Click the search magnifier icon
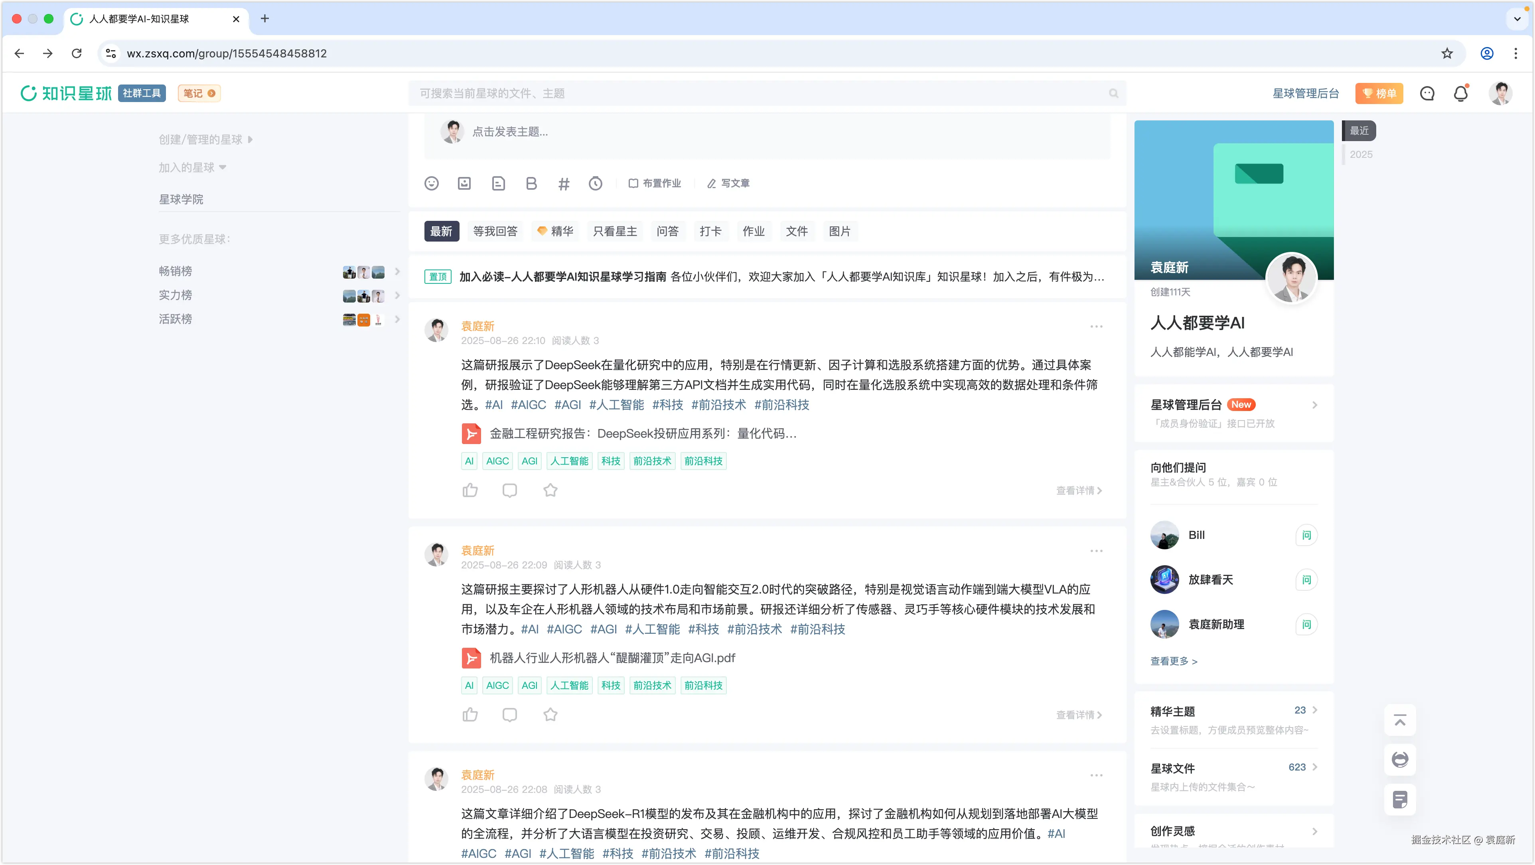 (x=1113, y=93)
